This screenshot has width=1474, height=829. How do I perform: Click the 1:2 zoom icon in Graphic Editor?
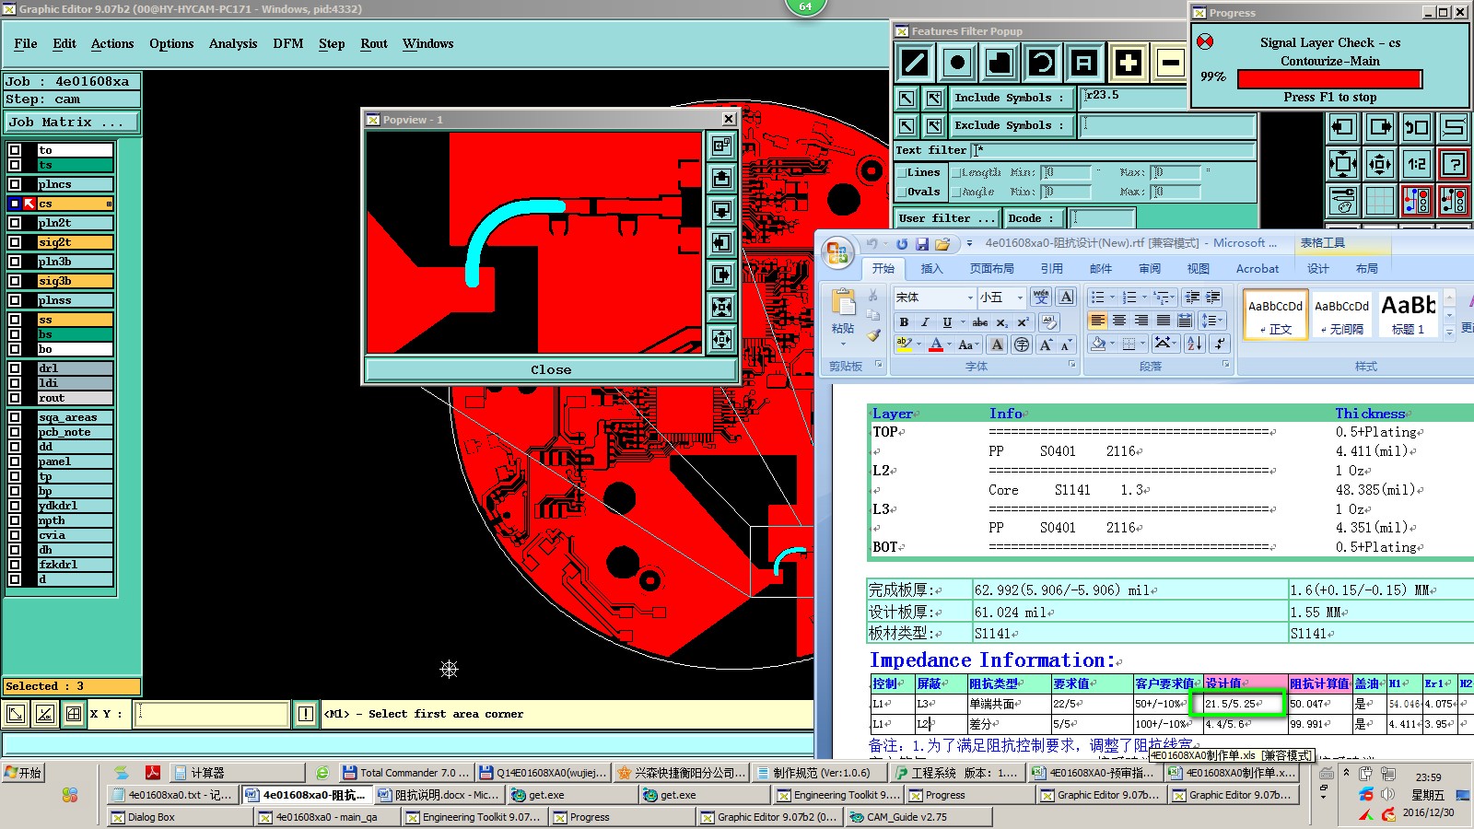1417,165
